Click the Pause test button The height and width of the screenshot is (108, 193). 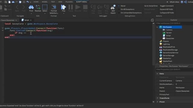pos(71,8)
